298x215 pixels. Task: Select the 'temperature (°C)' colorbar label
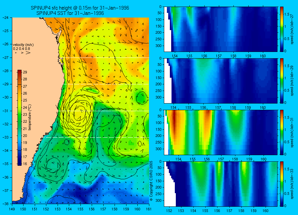(x=30, y=117)
